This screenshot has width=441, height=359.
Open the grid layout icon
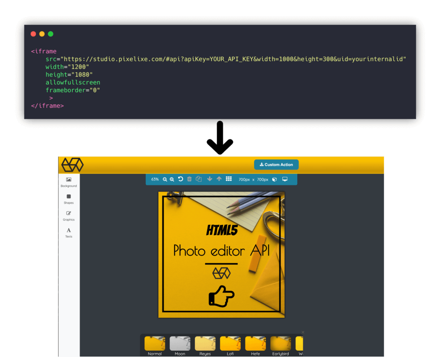point(229,179)
